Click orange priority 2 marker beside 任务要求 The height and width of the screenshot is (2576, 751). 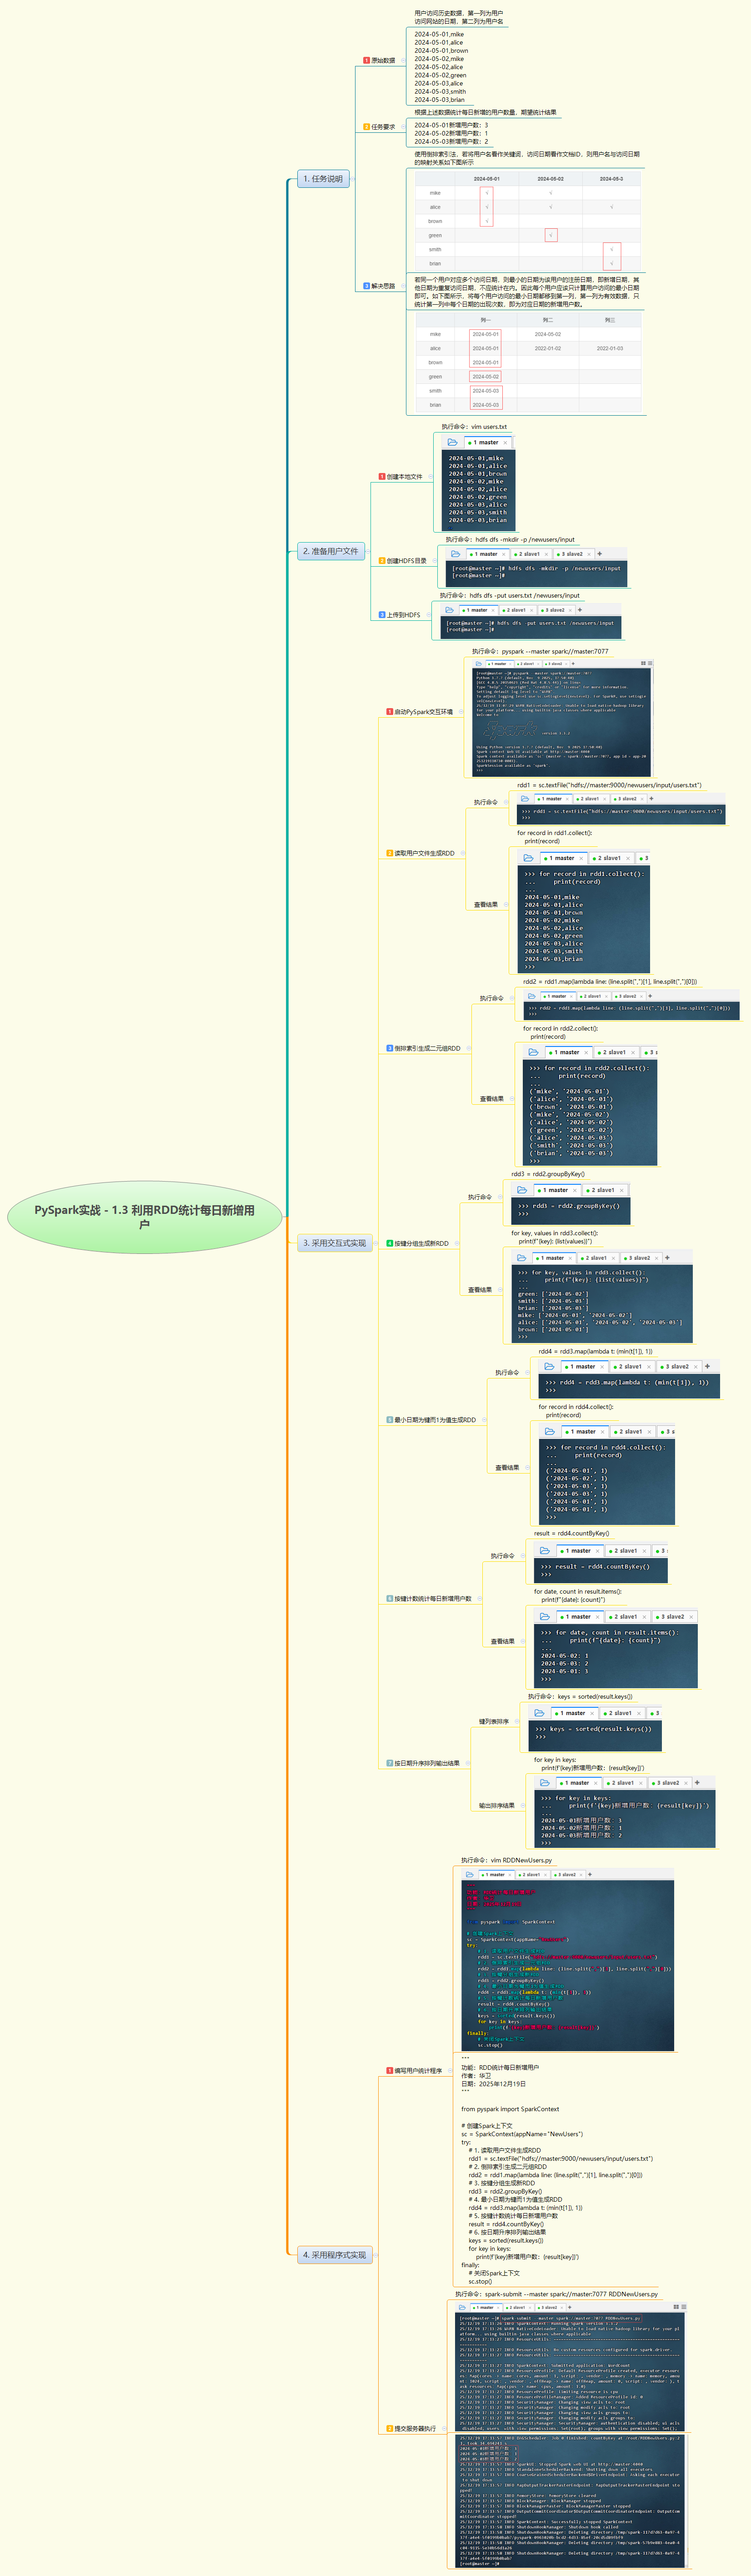pos(367,127)
